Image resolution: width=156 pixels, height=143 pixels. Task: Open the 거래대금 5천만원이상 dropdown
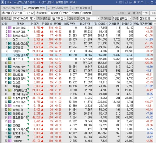tap(130, 18)
